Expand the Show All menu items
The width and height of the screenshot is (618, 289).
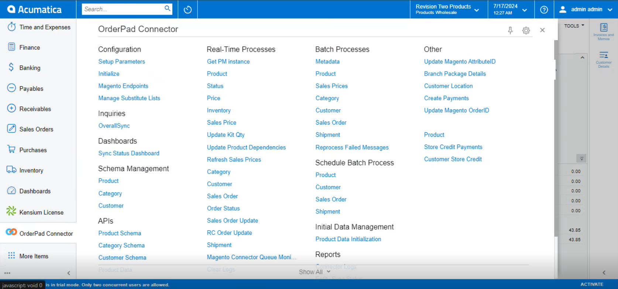coord(314,272)
